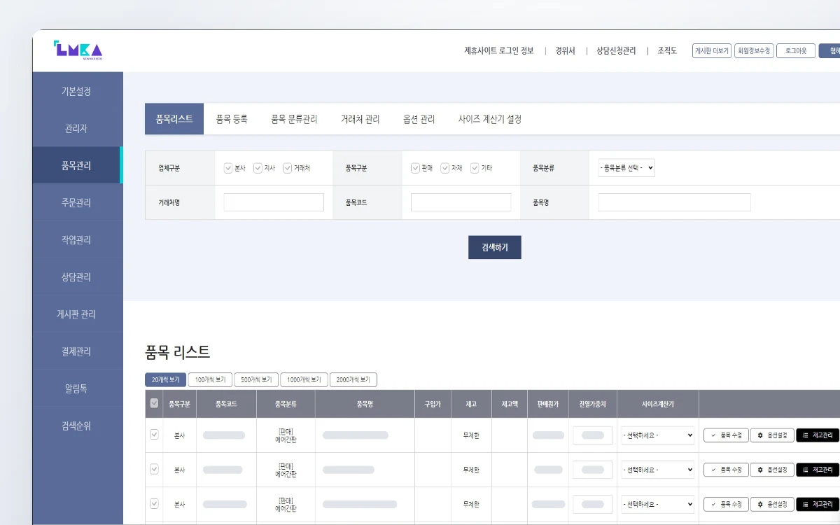840x525 pixels.
Task: Select 500개씩 보기
Action: pyautogui.click(x=256, y=380)
